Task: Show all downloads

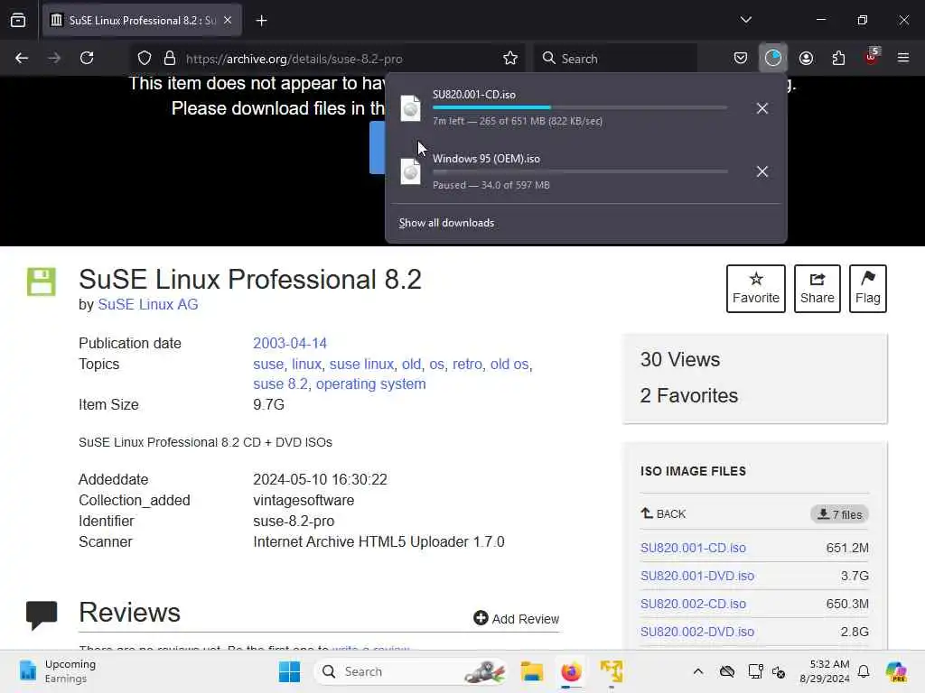Action: click(x=446, y=223)
